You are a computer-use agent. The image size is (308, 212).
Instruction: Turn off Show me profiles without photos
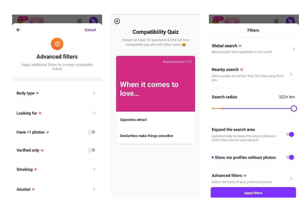coord(290,157)
